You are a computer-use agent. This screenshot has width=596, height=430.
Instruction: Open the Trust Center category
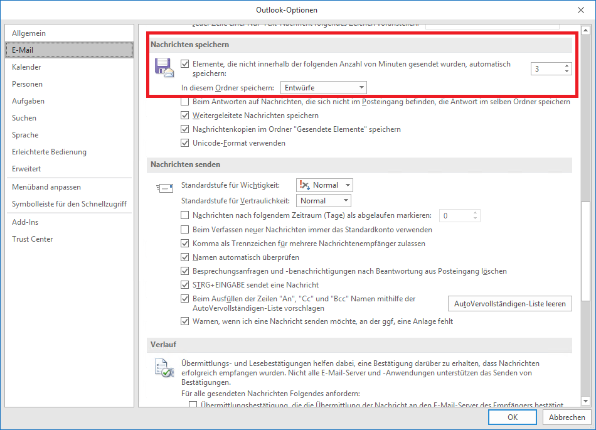(32, 239)
